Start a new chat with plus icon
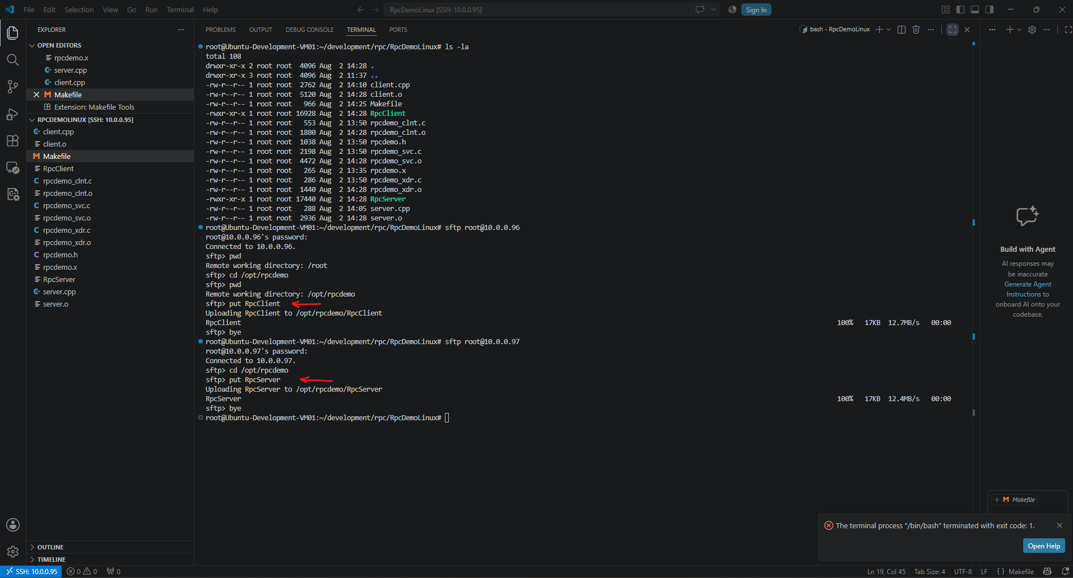Viewport: 1073px width, 578px height. (x=1010, y=30)
